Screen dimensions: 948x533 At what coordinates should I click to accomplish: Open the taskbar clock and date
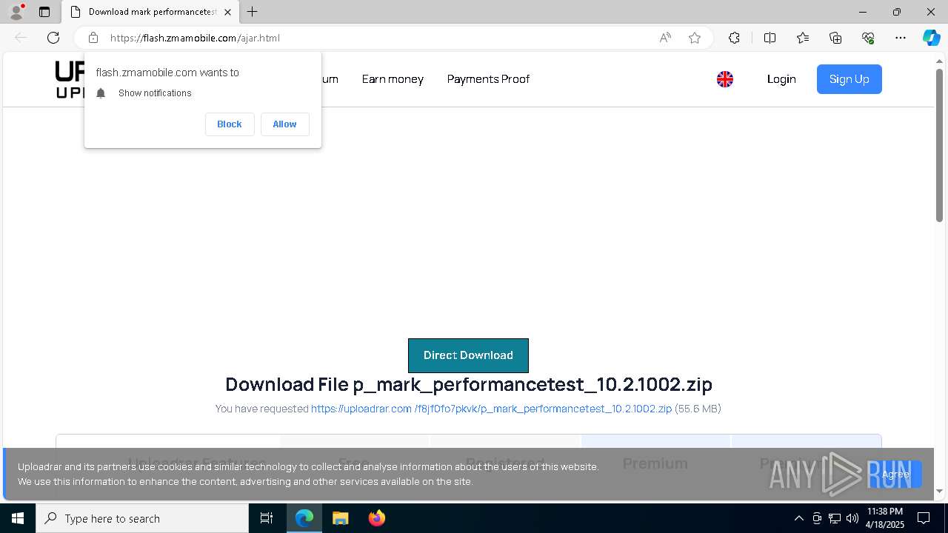[885, 518]
